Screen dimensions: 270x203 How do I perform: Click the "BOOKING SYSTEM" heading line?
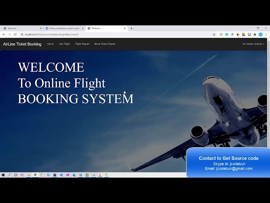coord(76,99)
